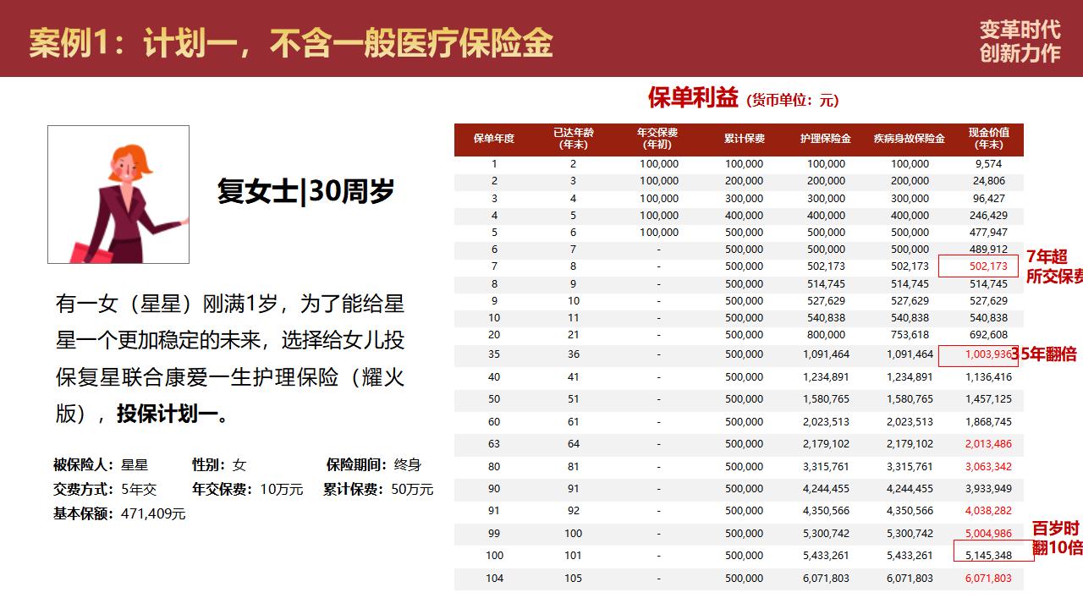Click the red-boxed 502,173 cash value cell

988,266
